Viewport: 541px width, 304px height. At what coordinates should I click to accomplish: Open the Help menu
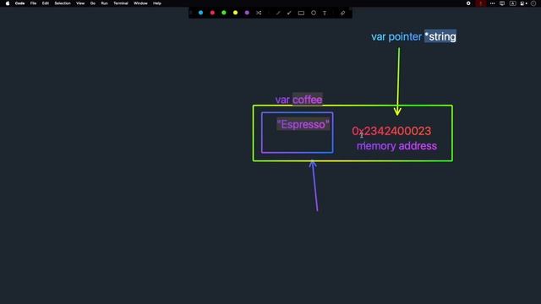[x=157, y=3]
